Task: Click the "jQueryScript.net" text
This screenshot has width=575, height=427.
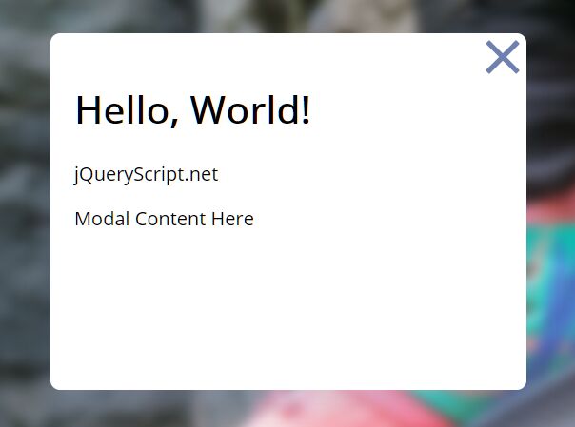Action: click(x=147, y=174)
